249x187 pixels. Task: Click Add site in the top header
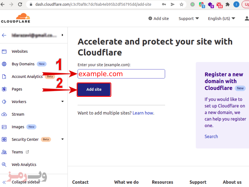pos(158,19)
